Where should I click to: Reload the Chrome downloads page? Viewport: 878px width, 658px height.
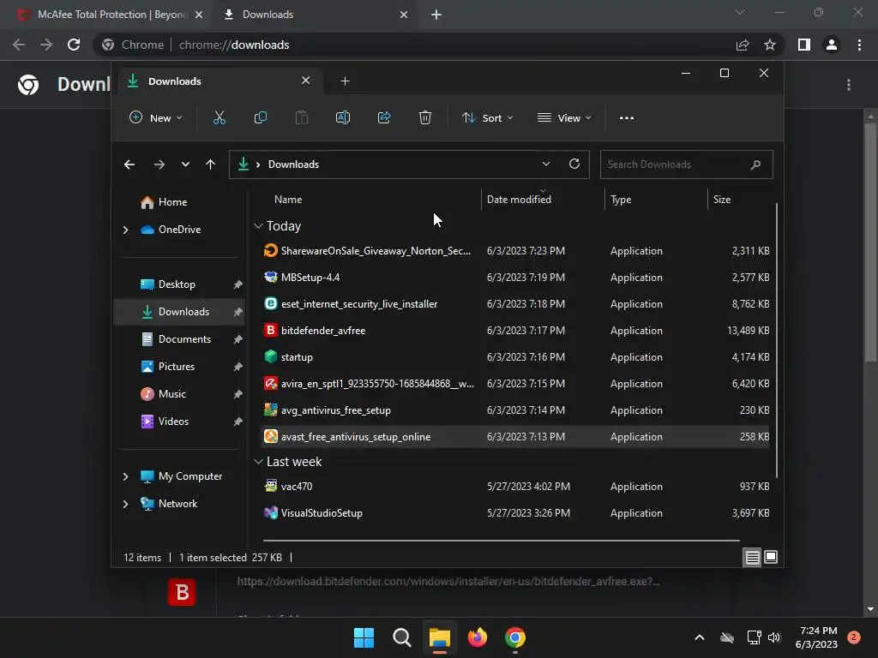(x=74, y=45)
